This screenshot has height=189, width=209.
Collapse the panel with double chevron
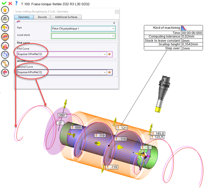tap(114, 23)
